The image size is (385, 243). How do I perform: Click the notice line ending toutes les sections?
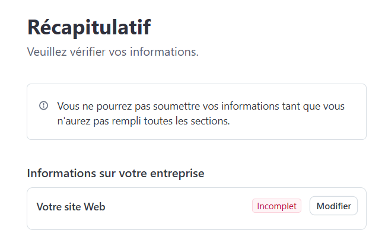coord(143,121)
